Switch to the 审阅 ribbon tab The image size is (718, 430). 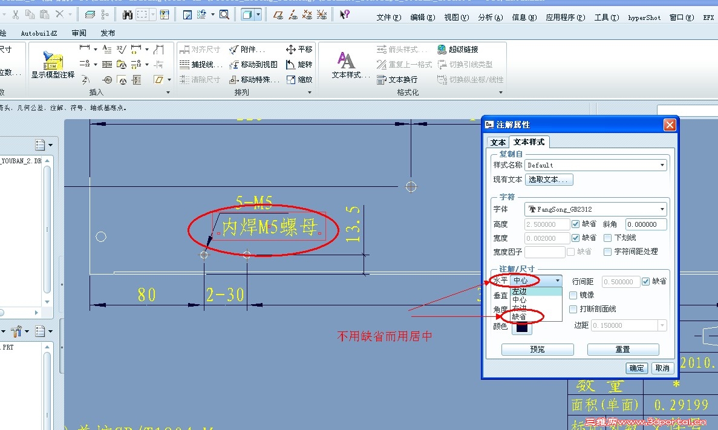[x=79, y=33]
